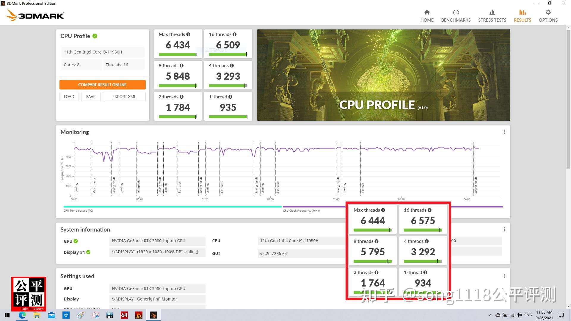
Task: Click the Max threads info icon
Action: [x=188, y=34]
